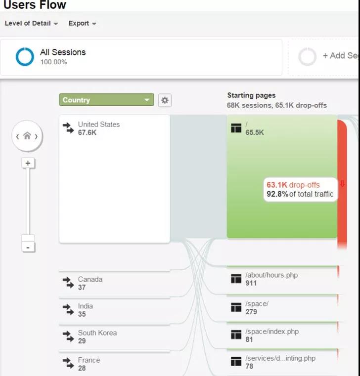Screen dimensions: 360x376
Task: Select the India country label
Action: 86,306
